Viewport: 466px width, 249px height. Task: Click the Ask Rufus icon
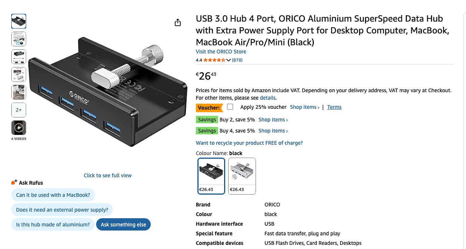click(x=14, y=183)
